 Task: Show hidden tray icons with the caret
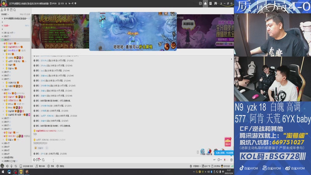coord(194,172)
